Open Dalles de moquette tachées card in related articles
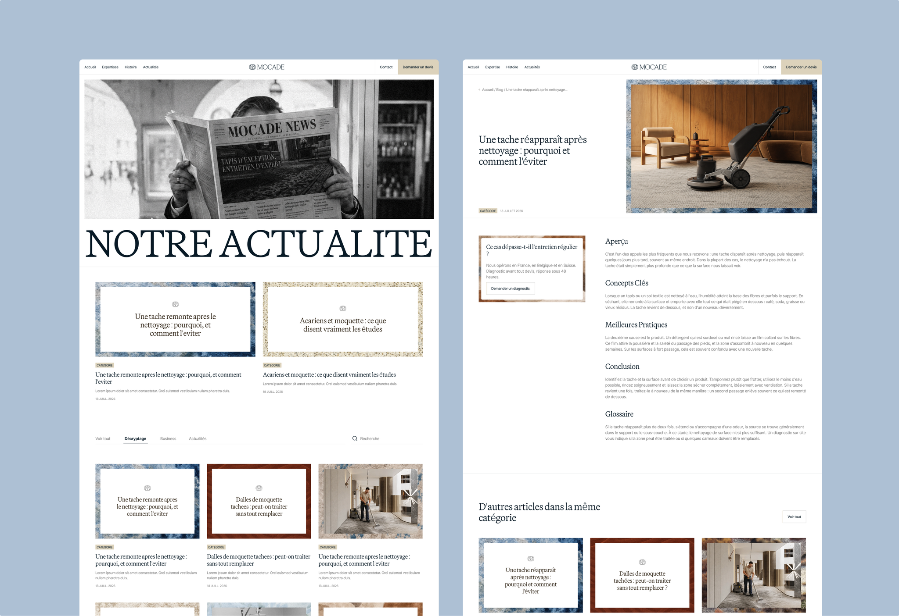Viewport: 899px width, 616px height. [x=642, y=575]
